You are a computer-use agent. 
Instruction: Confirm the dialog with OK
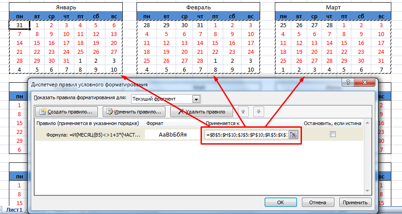point(280,202)
